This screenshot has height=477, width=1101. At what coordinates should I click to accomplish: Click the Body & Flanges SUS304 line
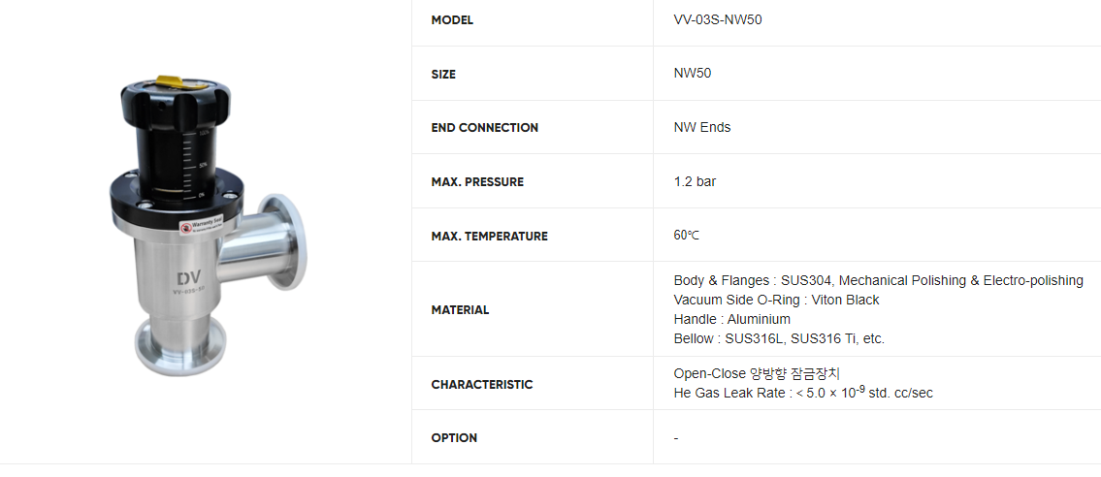click(x=878, y=280)
